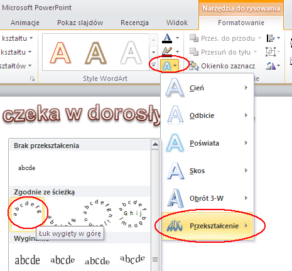Click the Odbicie reflection A icon

tap(175, 115)
